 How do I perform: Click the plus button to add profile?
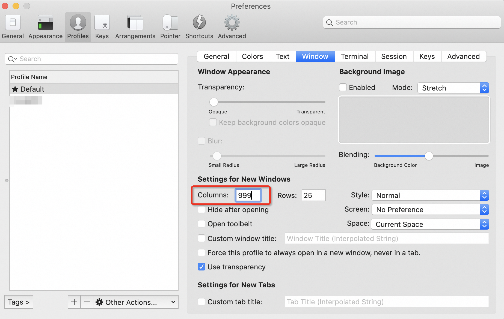(x=74, y=302)
